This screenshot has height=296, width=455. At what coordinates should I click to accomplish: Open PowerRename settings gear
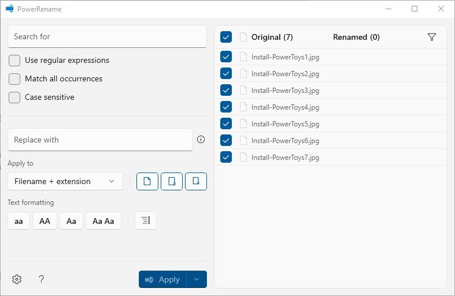click(x=17, y=279)
